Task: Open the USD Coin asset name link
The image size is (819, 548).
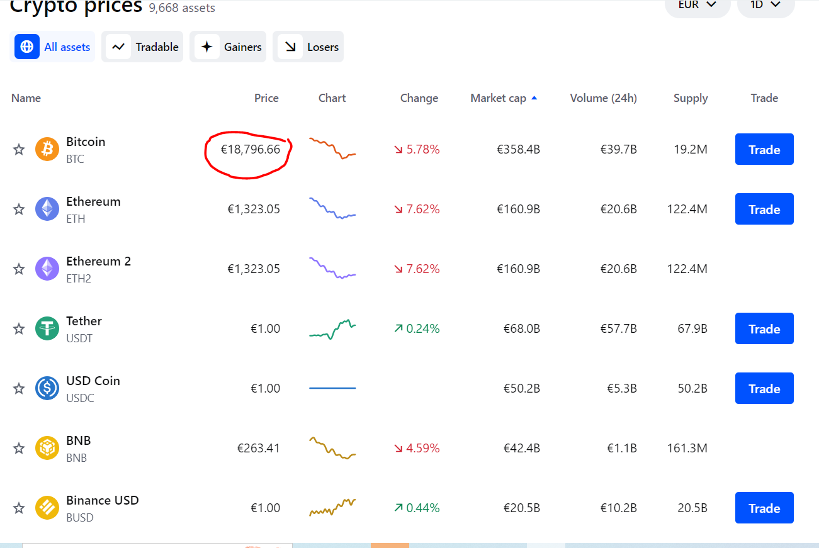Action: point(93,381)
